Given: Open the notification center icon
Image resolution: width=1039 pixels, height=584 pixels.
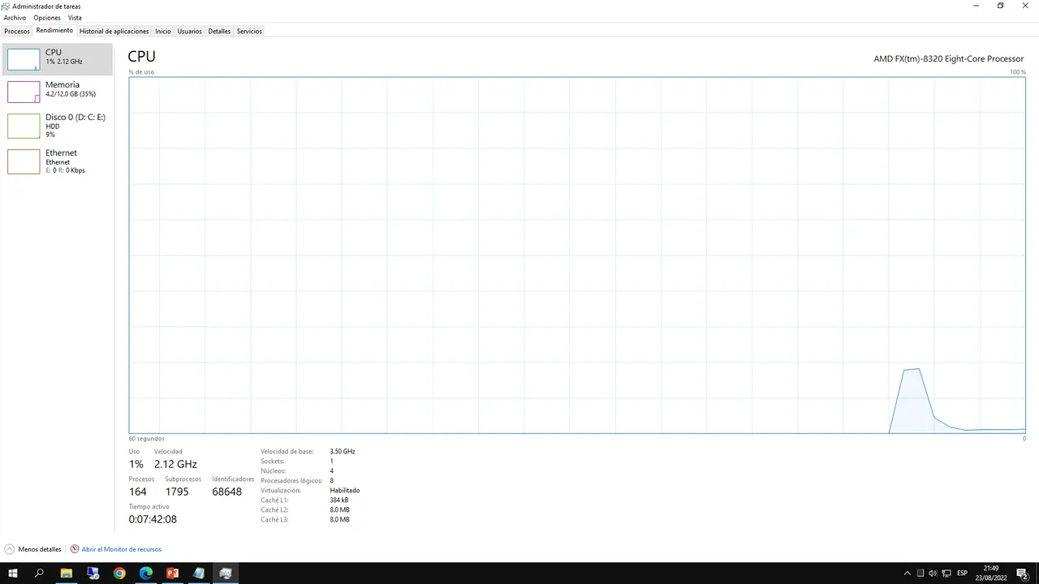Looking at the screenshot, I should pyautogui.click(x=1023, y=573).
